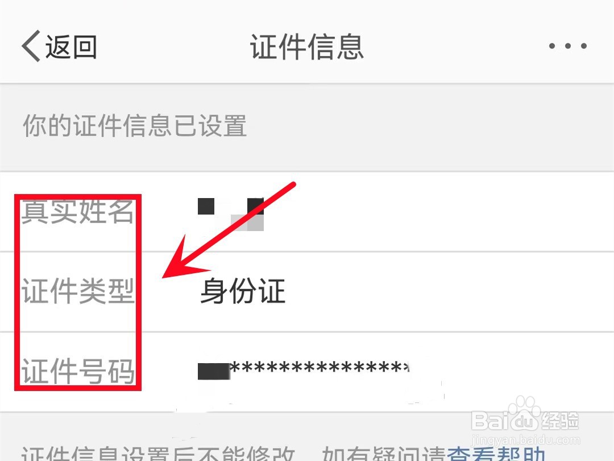Click the jingyan.baidu.com watermark URL
This screenshot has height=461, width=614.
pos(526,440)
